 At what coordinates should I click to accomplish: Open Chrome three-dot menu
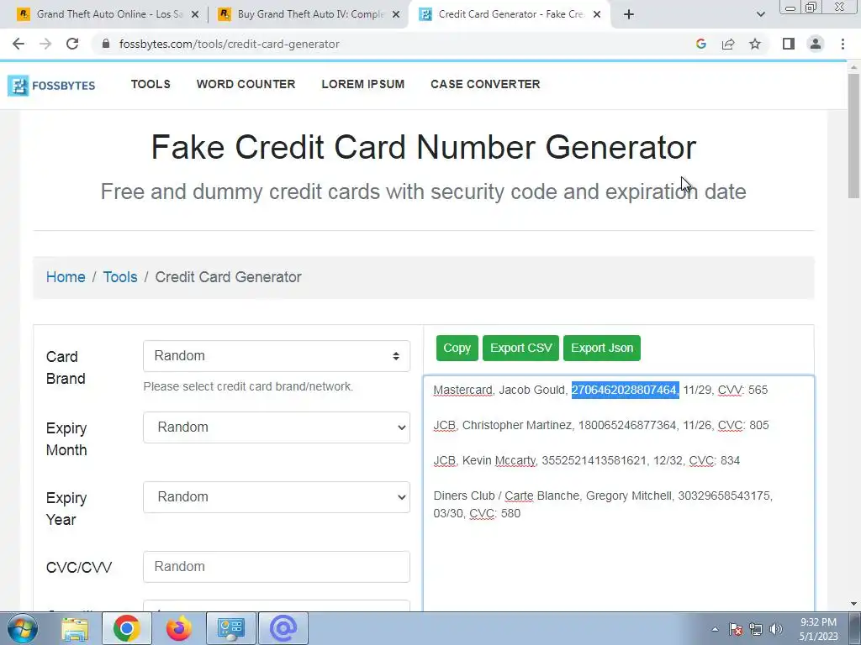pyautogui.click(x=843, y=44)
